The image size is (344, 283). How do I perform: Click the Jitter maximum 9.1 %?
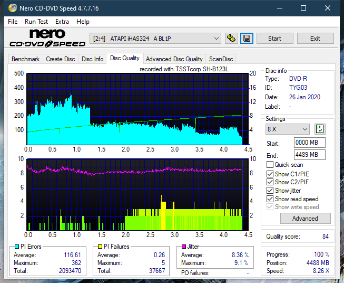tap(241, 263)
